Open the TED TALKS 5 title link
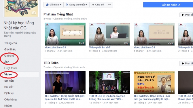This screenshot has height=108, width=193. (152, 98)
